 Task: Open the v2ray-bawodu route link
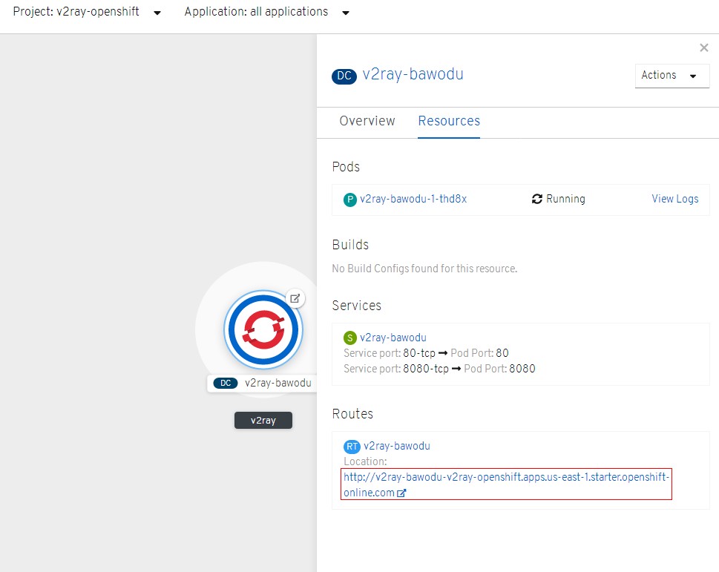tap(397, 446)
